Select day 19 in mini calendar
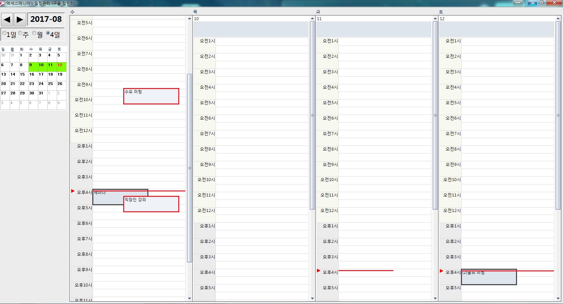The image size is (563, 304). (x=61, y=76)
